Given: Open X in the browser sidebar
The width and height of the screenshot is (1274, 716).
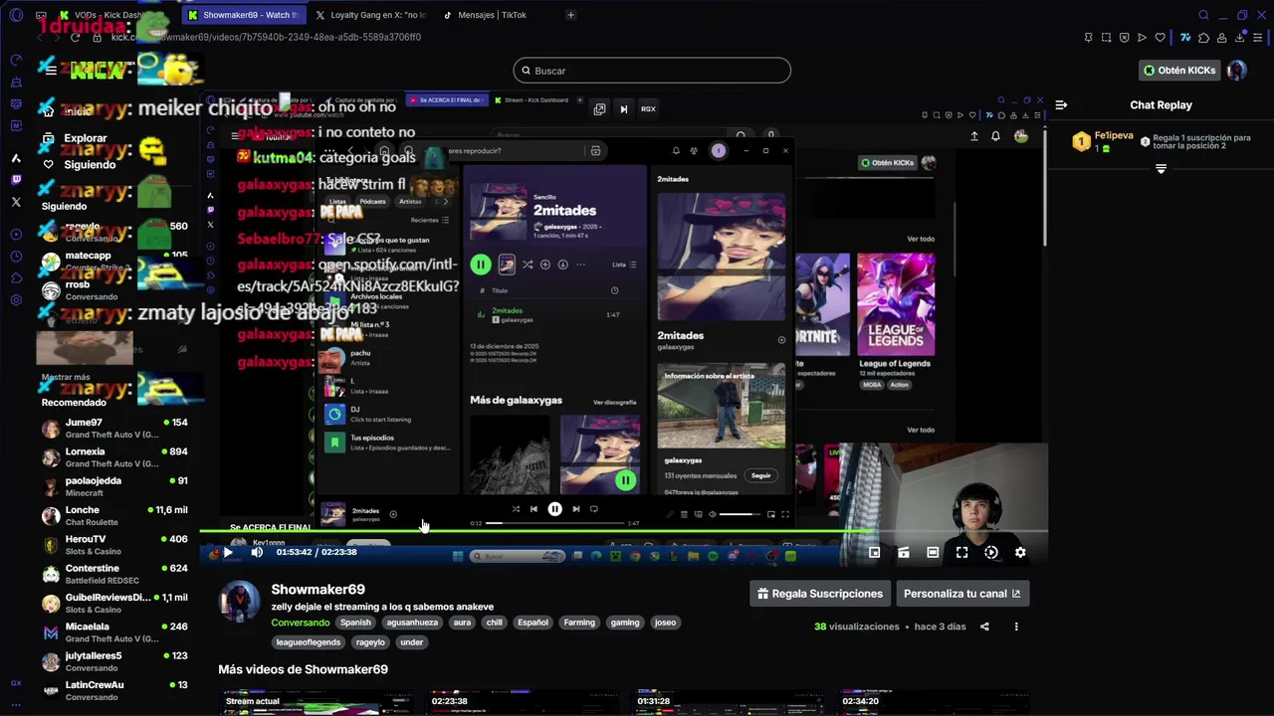Looking at the screenshot, I should tap(16, 202).
